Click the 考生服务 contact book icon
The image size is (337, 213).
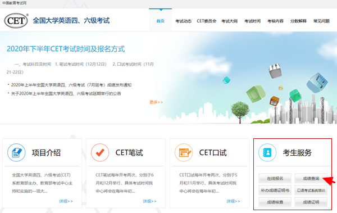point(267,152)
